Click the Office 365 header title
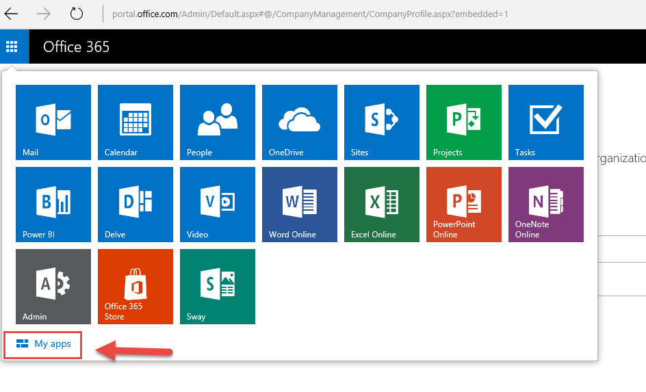This screenshot has height=392, width=646. pos(76,47)
